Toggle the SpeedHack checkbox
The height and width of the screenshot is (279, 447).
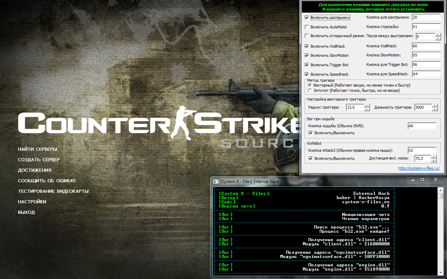click(x=307, y=74)
